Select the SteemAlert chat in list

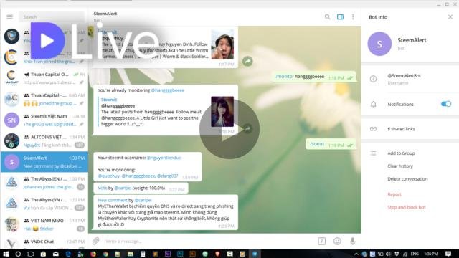(44, 162)
